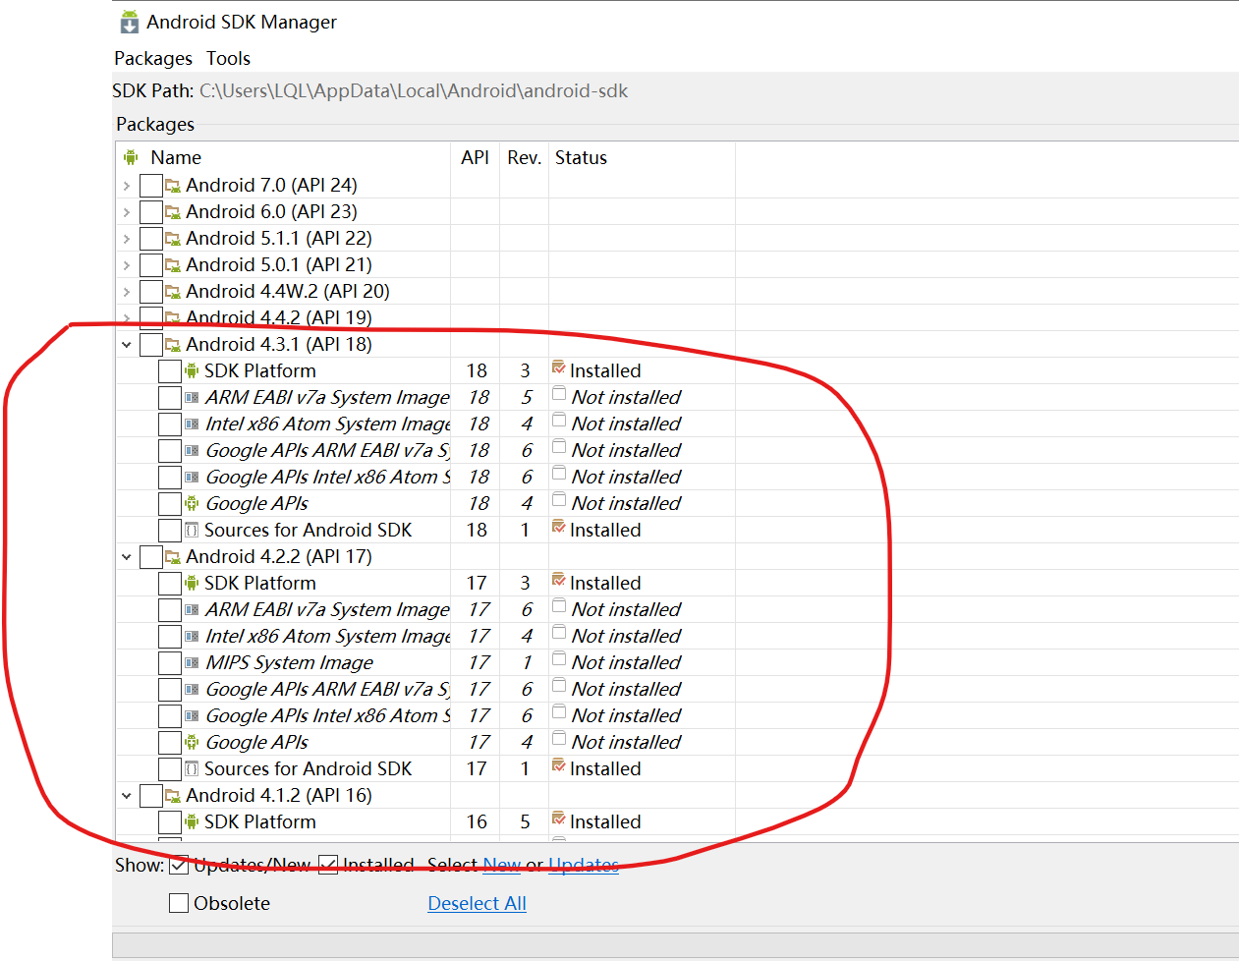Click the SDK Platform android icon for API 17
Viewport: 1239px width, 961px height.
pyautogui.click(x=192, y=583)
